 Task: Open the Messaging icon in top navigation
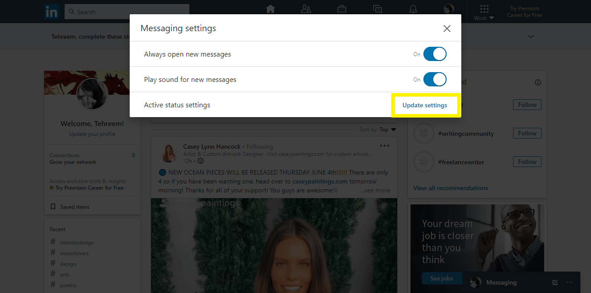coord(378,8)
